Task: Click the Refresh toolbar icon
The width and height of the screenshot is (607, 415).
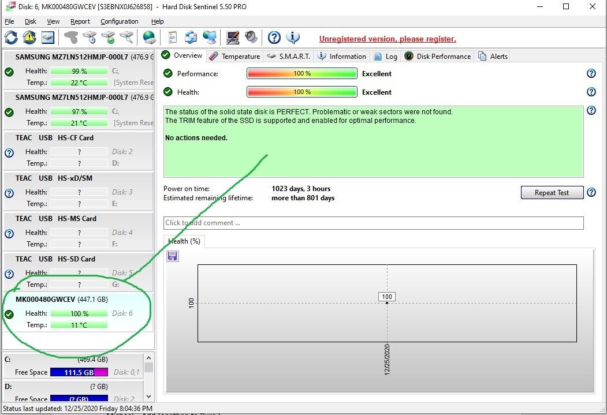Action: point(11,38)
